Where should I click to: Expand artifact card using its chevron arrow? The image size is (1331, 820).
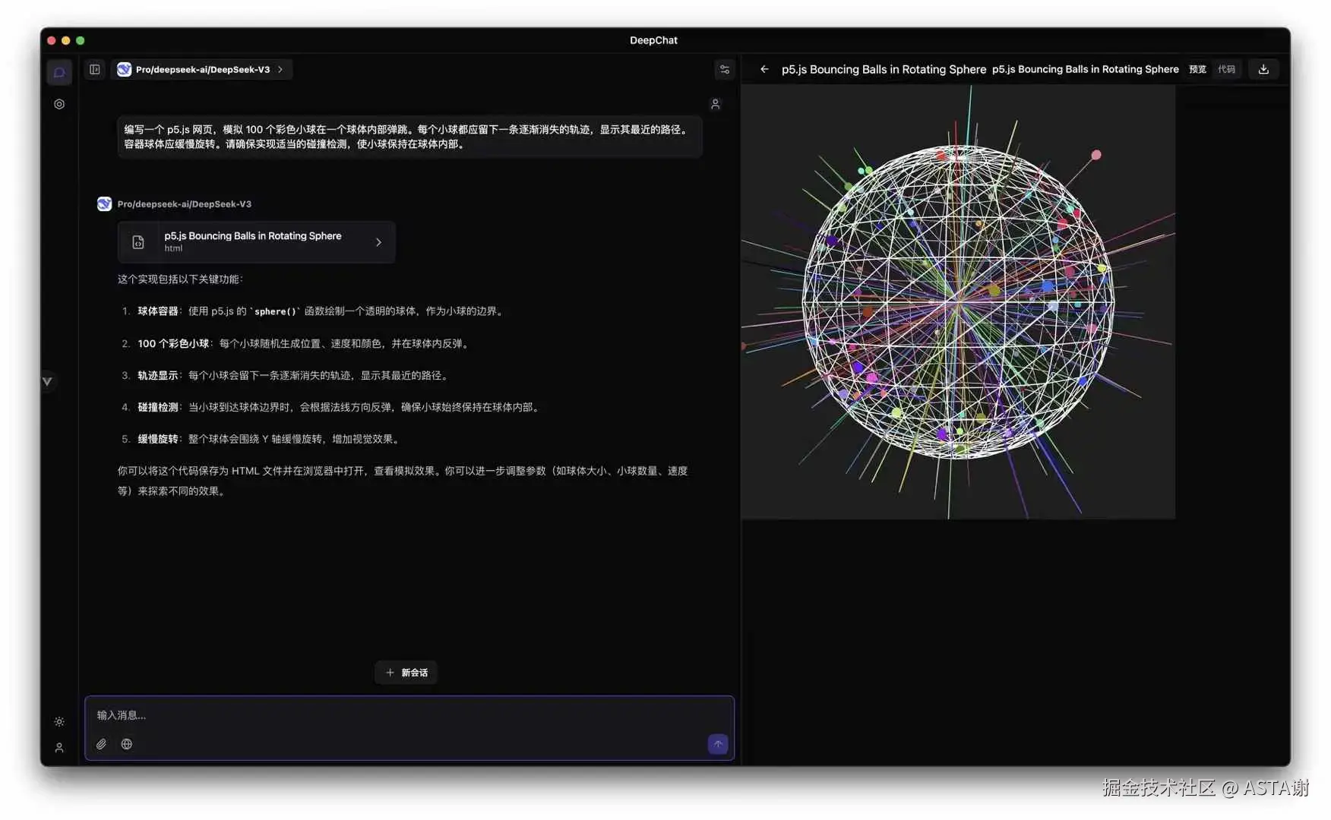(x=378, y=242)
